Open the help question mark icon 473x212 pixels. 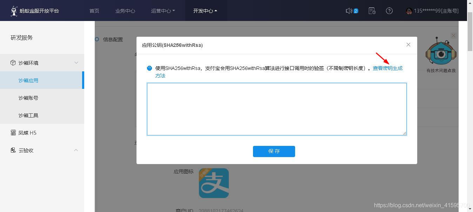click(x=389, y=11)
